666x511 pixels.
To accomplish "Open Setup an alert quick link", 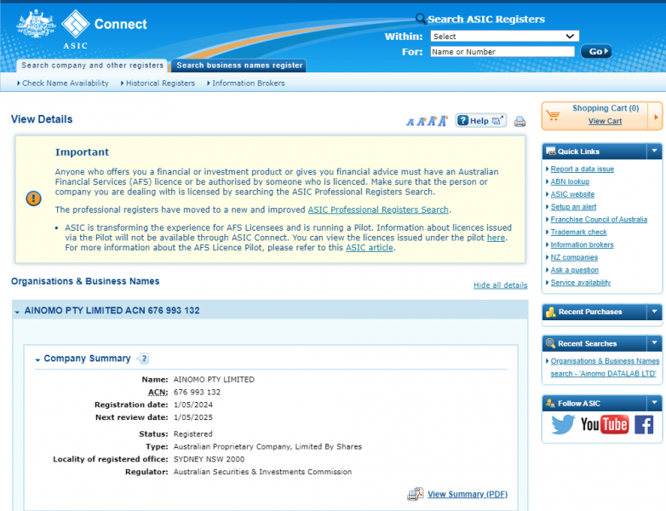I will pos(573,207).
